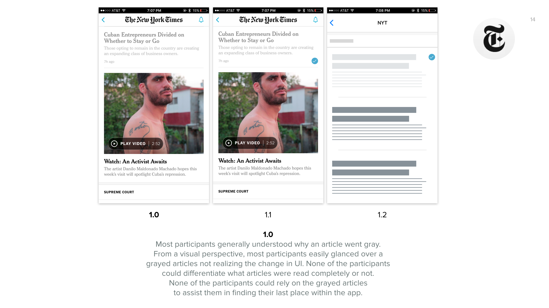Select the 1.2 version label
549x308 pixels.
tap(382, 215)
